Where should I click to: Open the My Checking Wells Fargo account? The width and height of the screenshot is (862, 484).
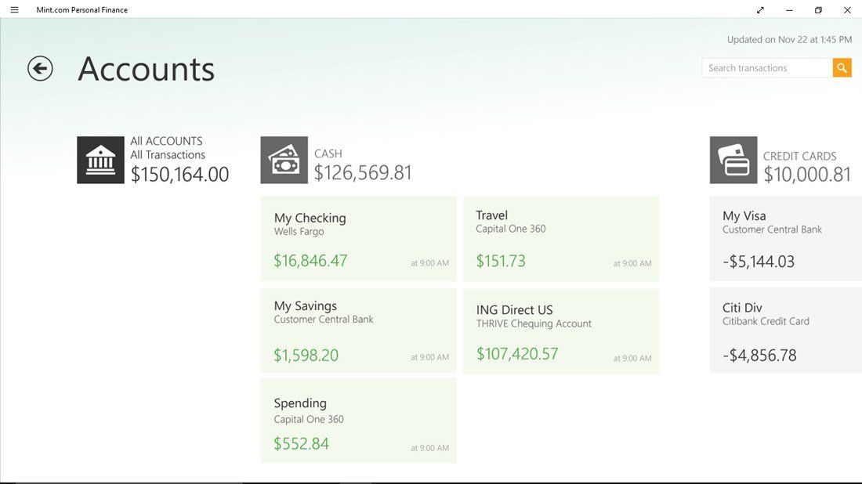tap(358, 237)
